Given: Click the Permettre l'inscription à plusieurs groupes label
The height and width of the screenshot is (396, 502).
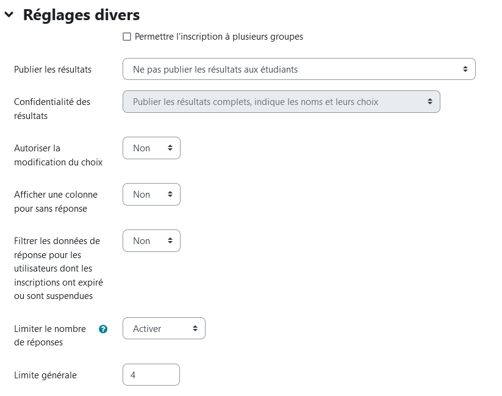Looking at the screenshot, I should (x=218, y=37).
